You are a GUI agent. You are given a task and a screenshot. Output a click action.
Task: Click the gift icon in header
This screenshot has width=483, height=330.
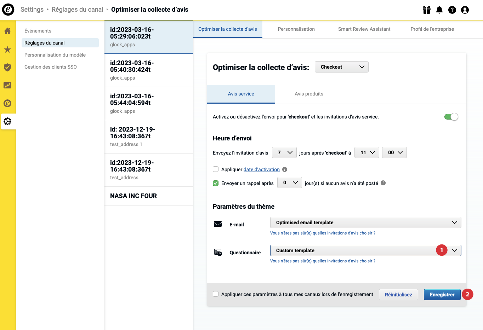pos(427,10)
